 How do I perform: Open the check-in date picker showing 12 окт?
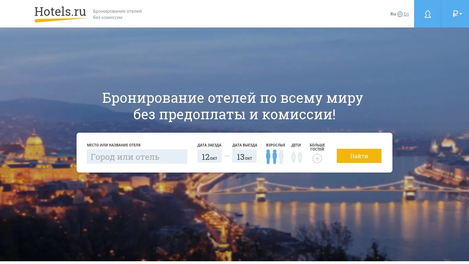[209, 156]
